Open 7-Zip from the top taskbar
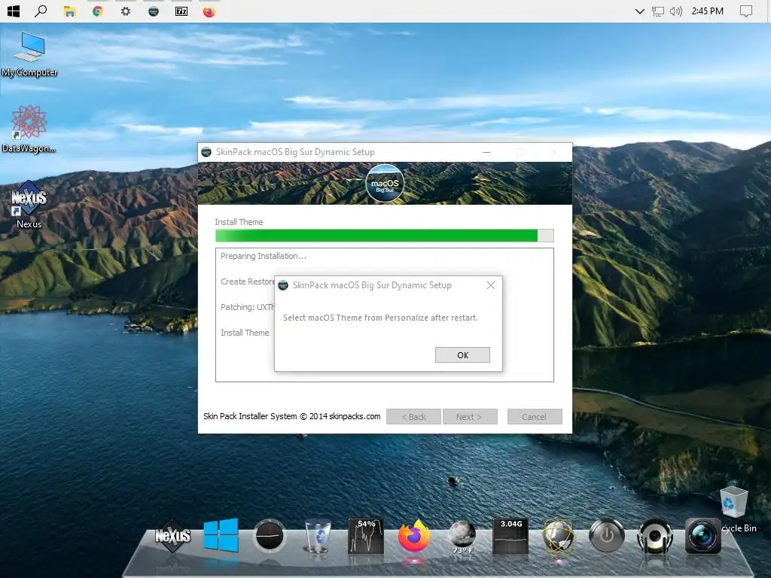This screenshot has width=771, height=578. (181, 11)
